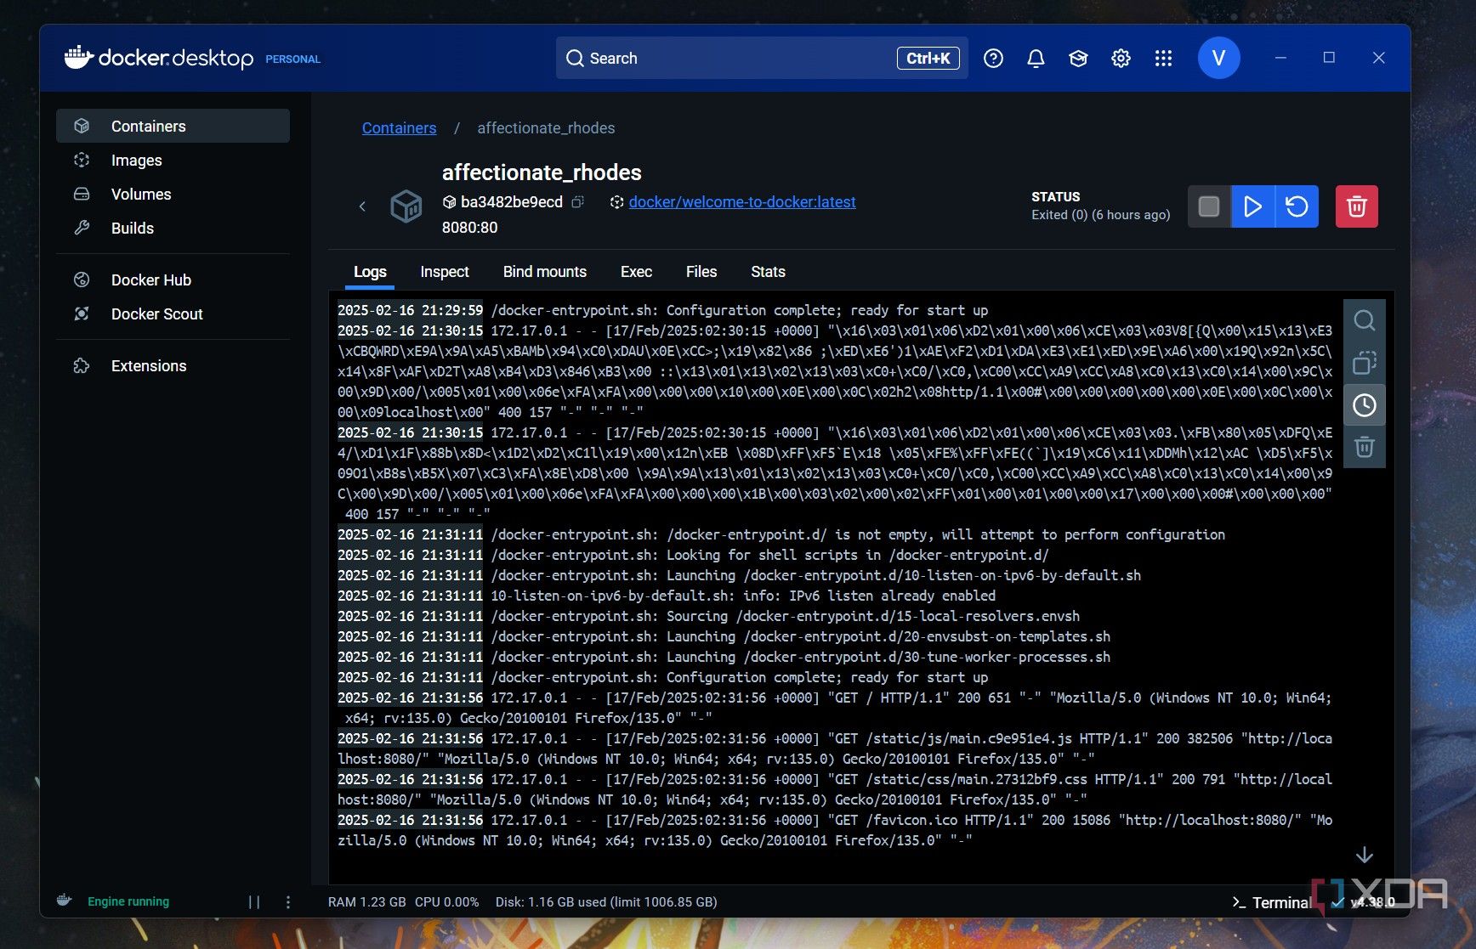View the Stats tab
The width and height of the screenshot is (1476, 949).
pyautogui.click(x=767, y=272)
